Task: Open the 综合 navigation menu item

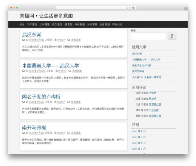Action: [22, 24]
